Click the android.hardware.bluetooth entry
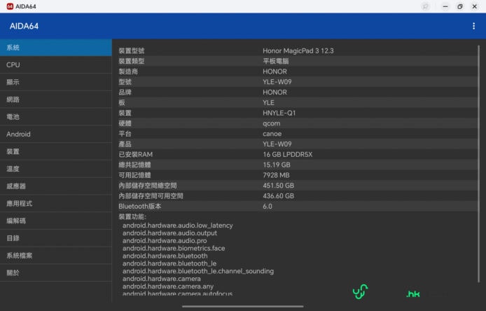Image resolution: width=486 pixels, height=311 pixels. tap(165, 256)
